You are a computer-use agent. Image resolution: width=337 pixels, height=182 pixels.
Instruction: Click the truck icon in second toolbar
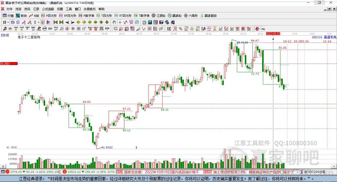pos(172,22)
